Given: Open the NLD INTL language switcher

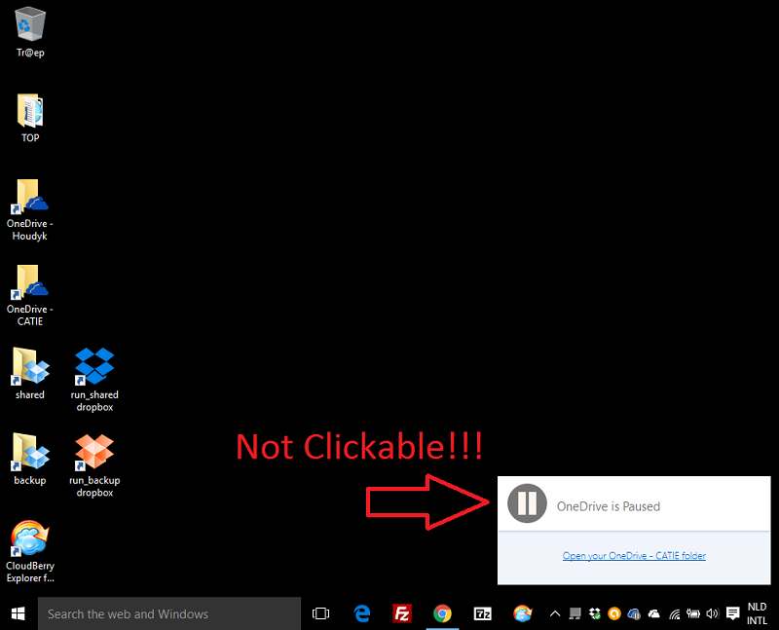Looking at the screenshot, I should tap(757, 613).
